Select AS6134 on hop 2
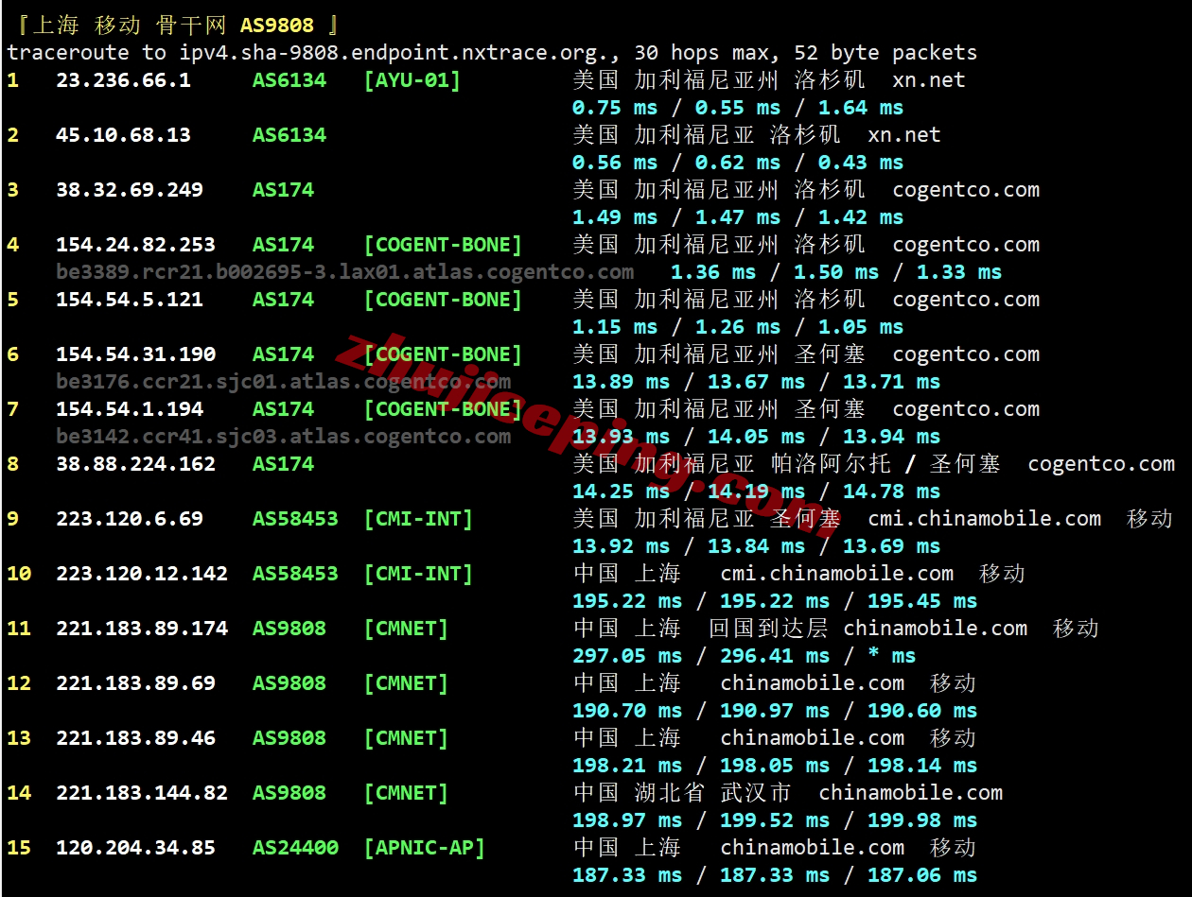Screen dimensions: 1192x897 point(289,134)
